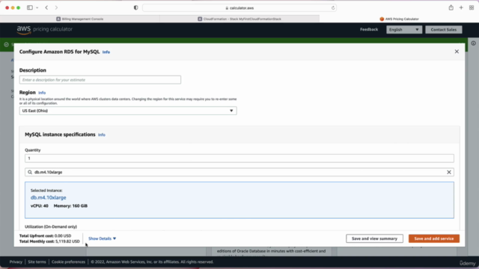This screenshot has width=479, height=269.
Task: Open the Safari share icon
Action: click(x=451, y=7)
